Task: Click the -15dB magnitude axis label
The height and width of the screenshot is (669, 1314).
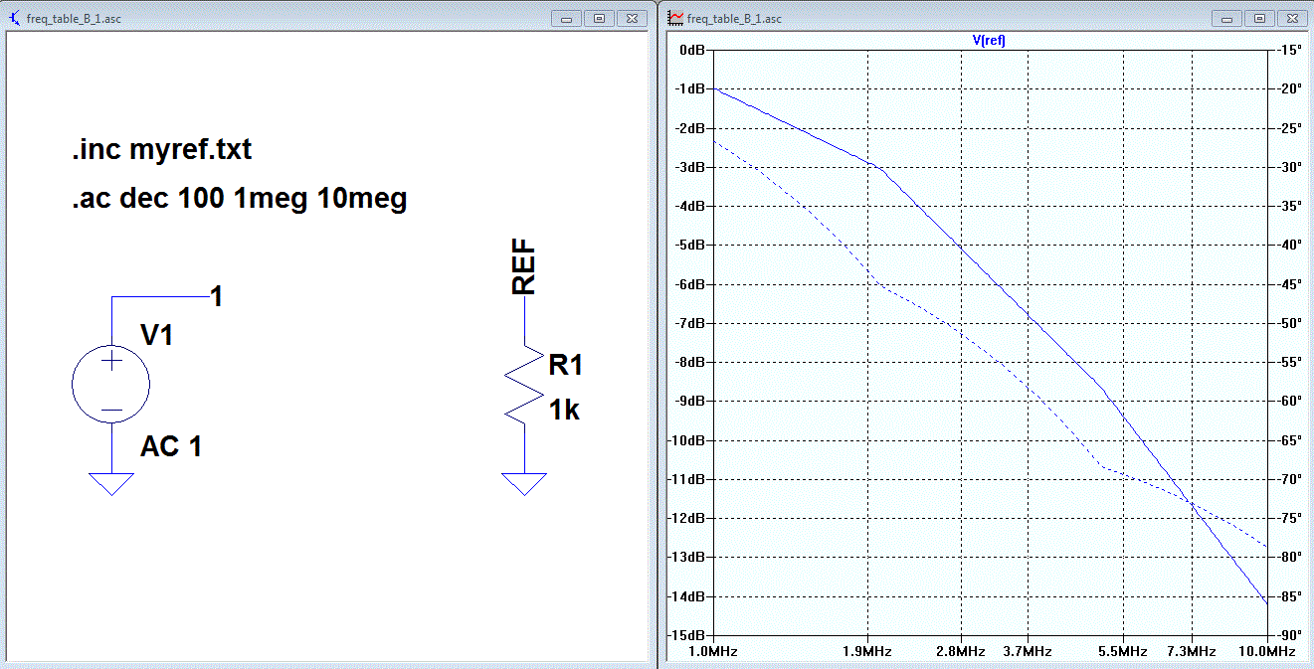Action: coord(686,635)
